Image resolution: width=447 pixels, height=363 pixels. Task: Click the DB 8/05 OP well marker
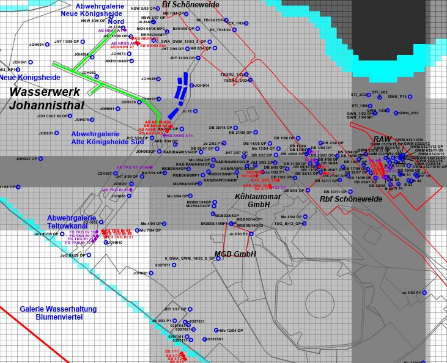coord(308,190)
